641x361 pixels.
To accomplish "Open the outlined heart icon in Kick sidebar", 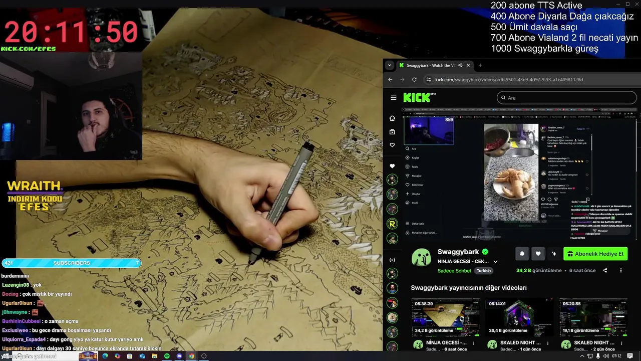I will (x=392, y=145).
